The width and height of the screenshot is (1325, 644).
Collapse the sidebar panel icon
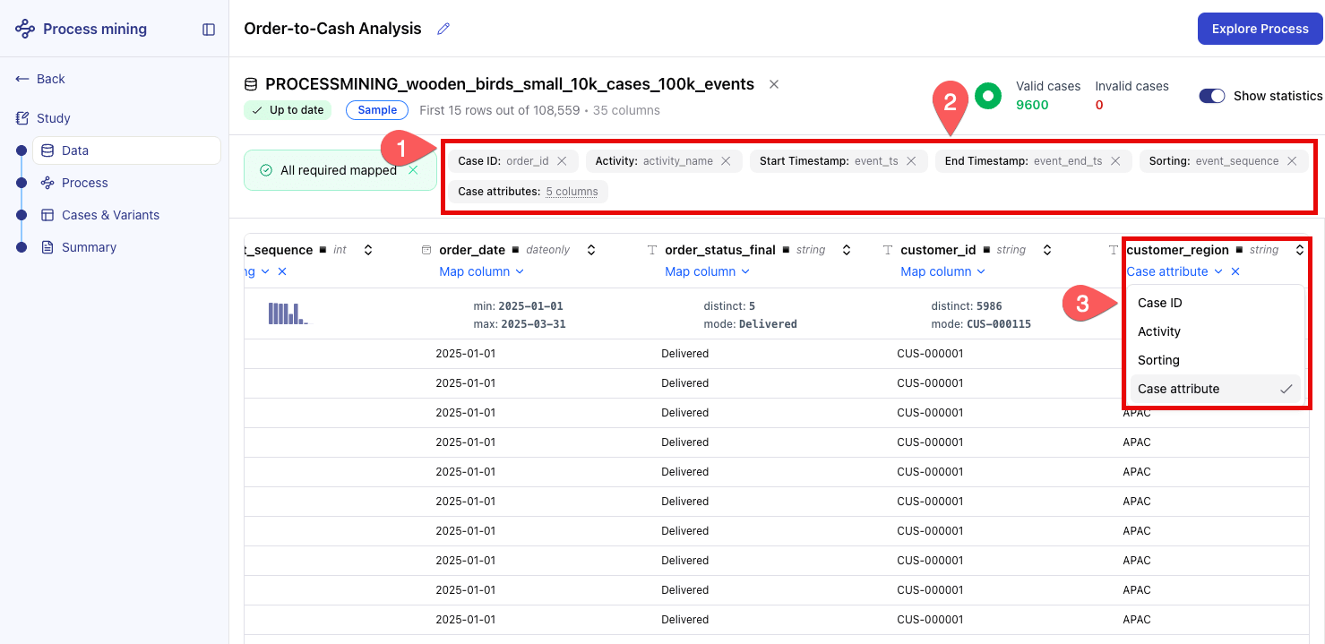(x=209, y=30)
